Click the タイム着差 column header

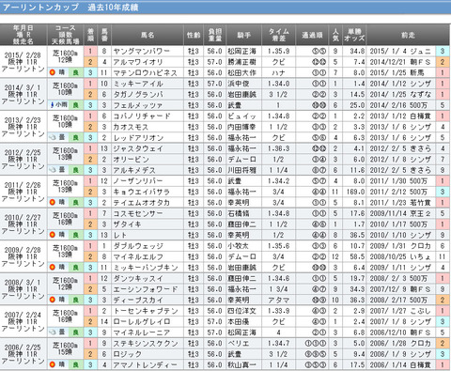[278, 35]
